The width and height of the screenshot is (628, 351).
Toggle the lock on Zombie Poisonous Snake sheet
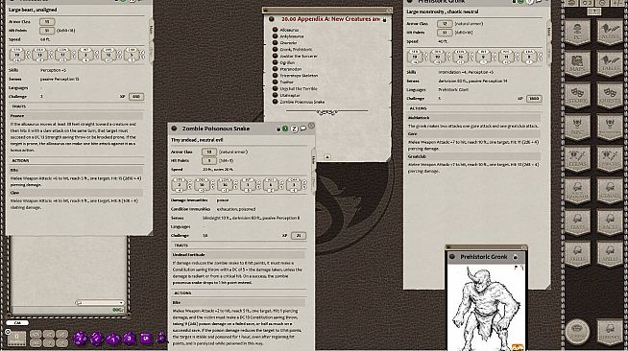point(278,129)
